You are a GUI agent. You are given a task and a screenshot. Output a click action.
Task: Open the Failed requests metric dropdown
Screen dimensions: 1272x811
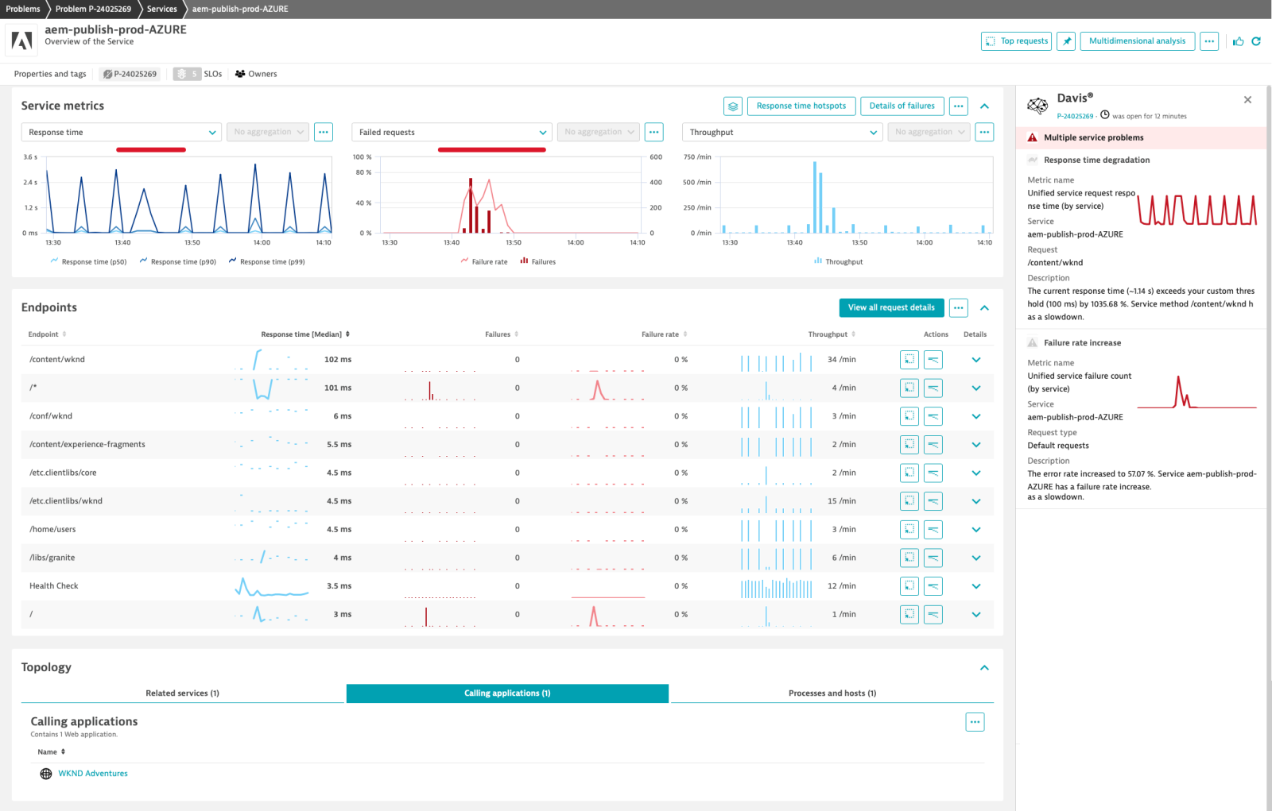click(x=451, y=132)
